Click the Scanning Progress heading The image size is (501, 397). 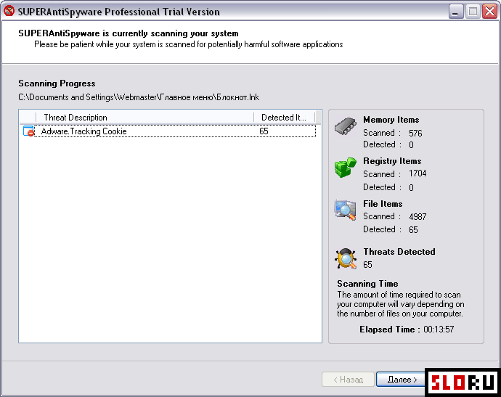point(57,83)
